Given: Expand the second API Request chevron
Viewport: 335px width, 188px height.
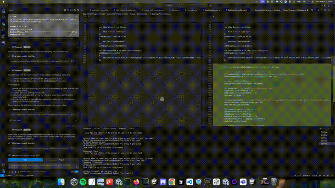Looking at the screenshot, I should 77,70.
